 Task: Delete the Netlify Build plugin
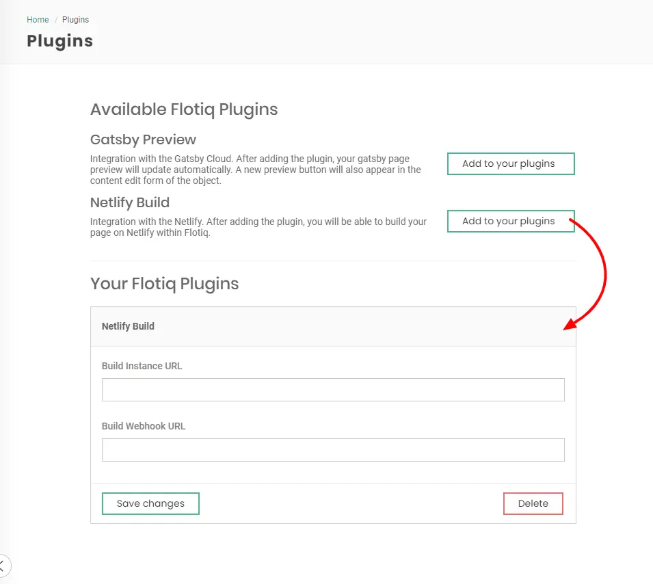point(533,504)
